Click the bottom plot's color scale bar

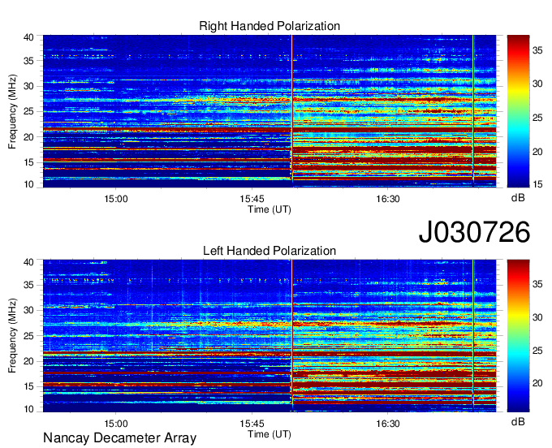(518, 336)
